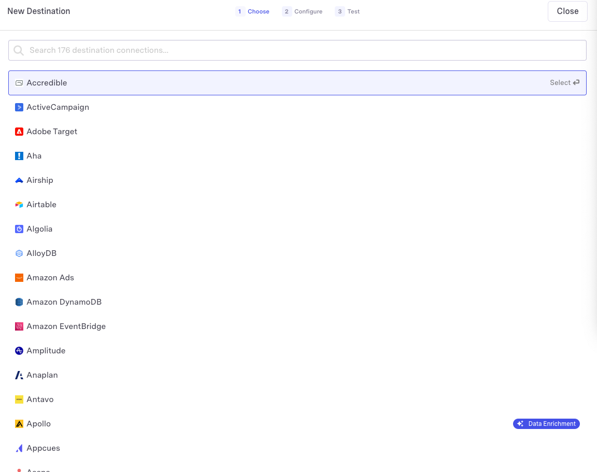Viewport: 597px width, 472px height.
Task: Click the Algolia logo icon
Action: 19,229
